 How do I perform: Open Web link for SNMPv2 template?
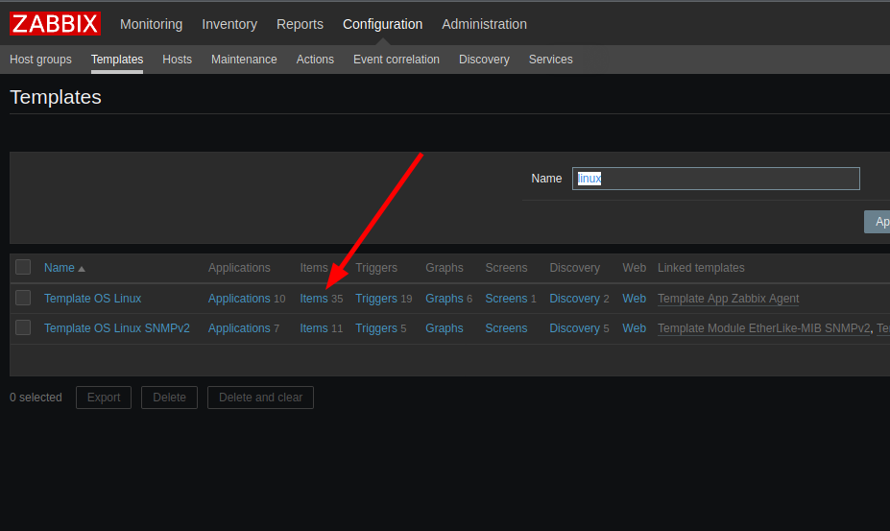(634, 328)
